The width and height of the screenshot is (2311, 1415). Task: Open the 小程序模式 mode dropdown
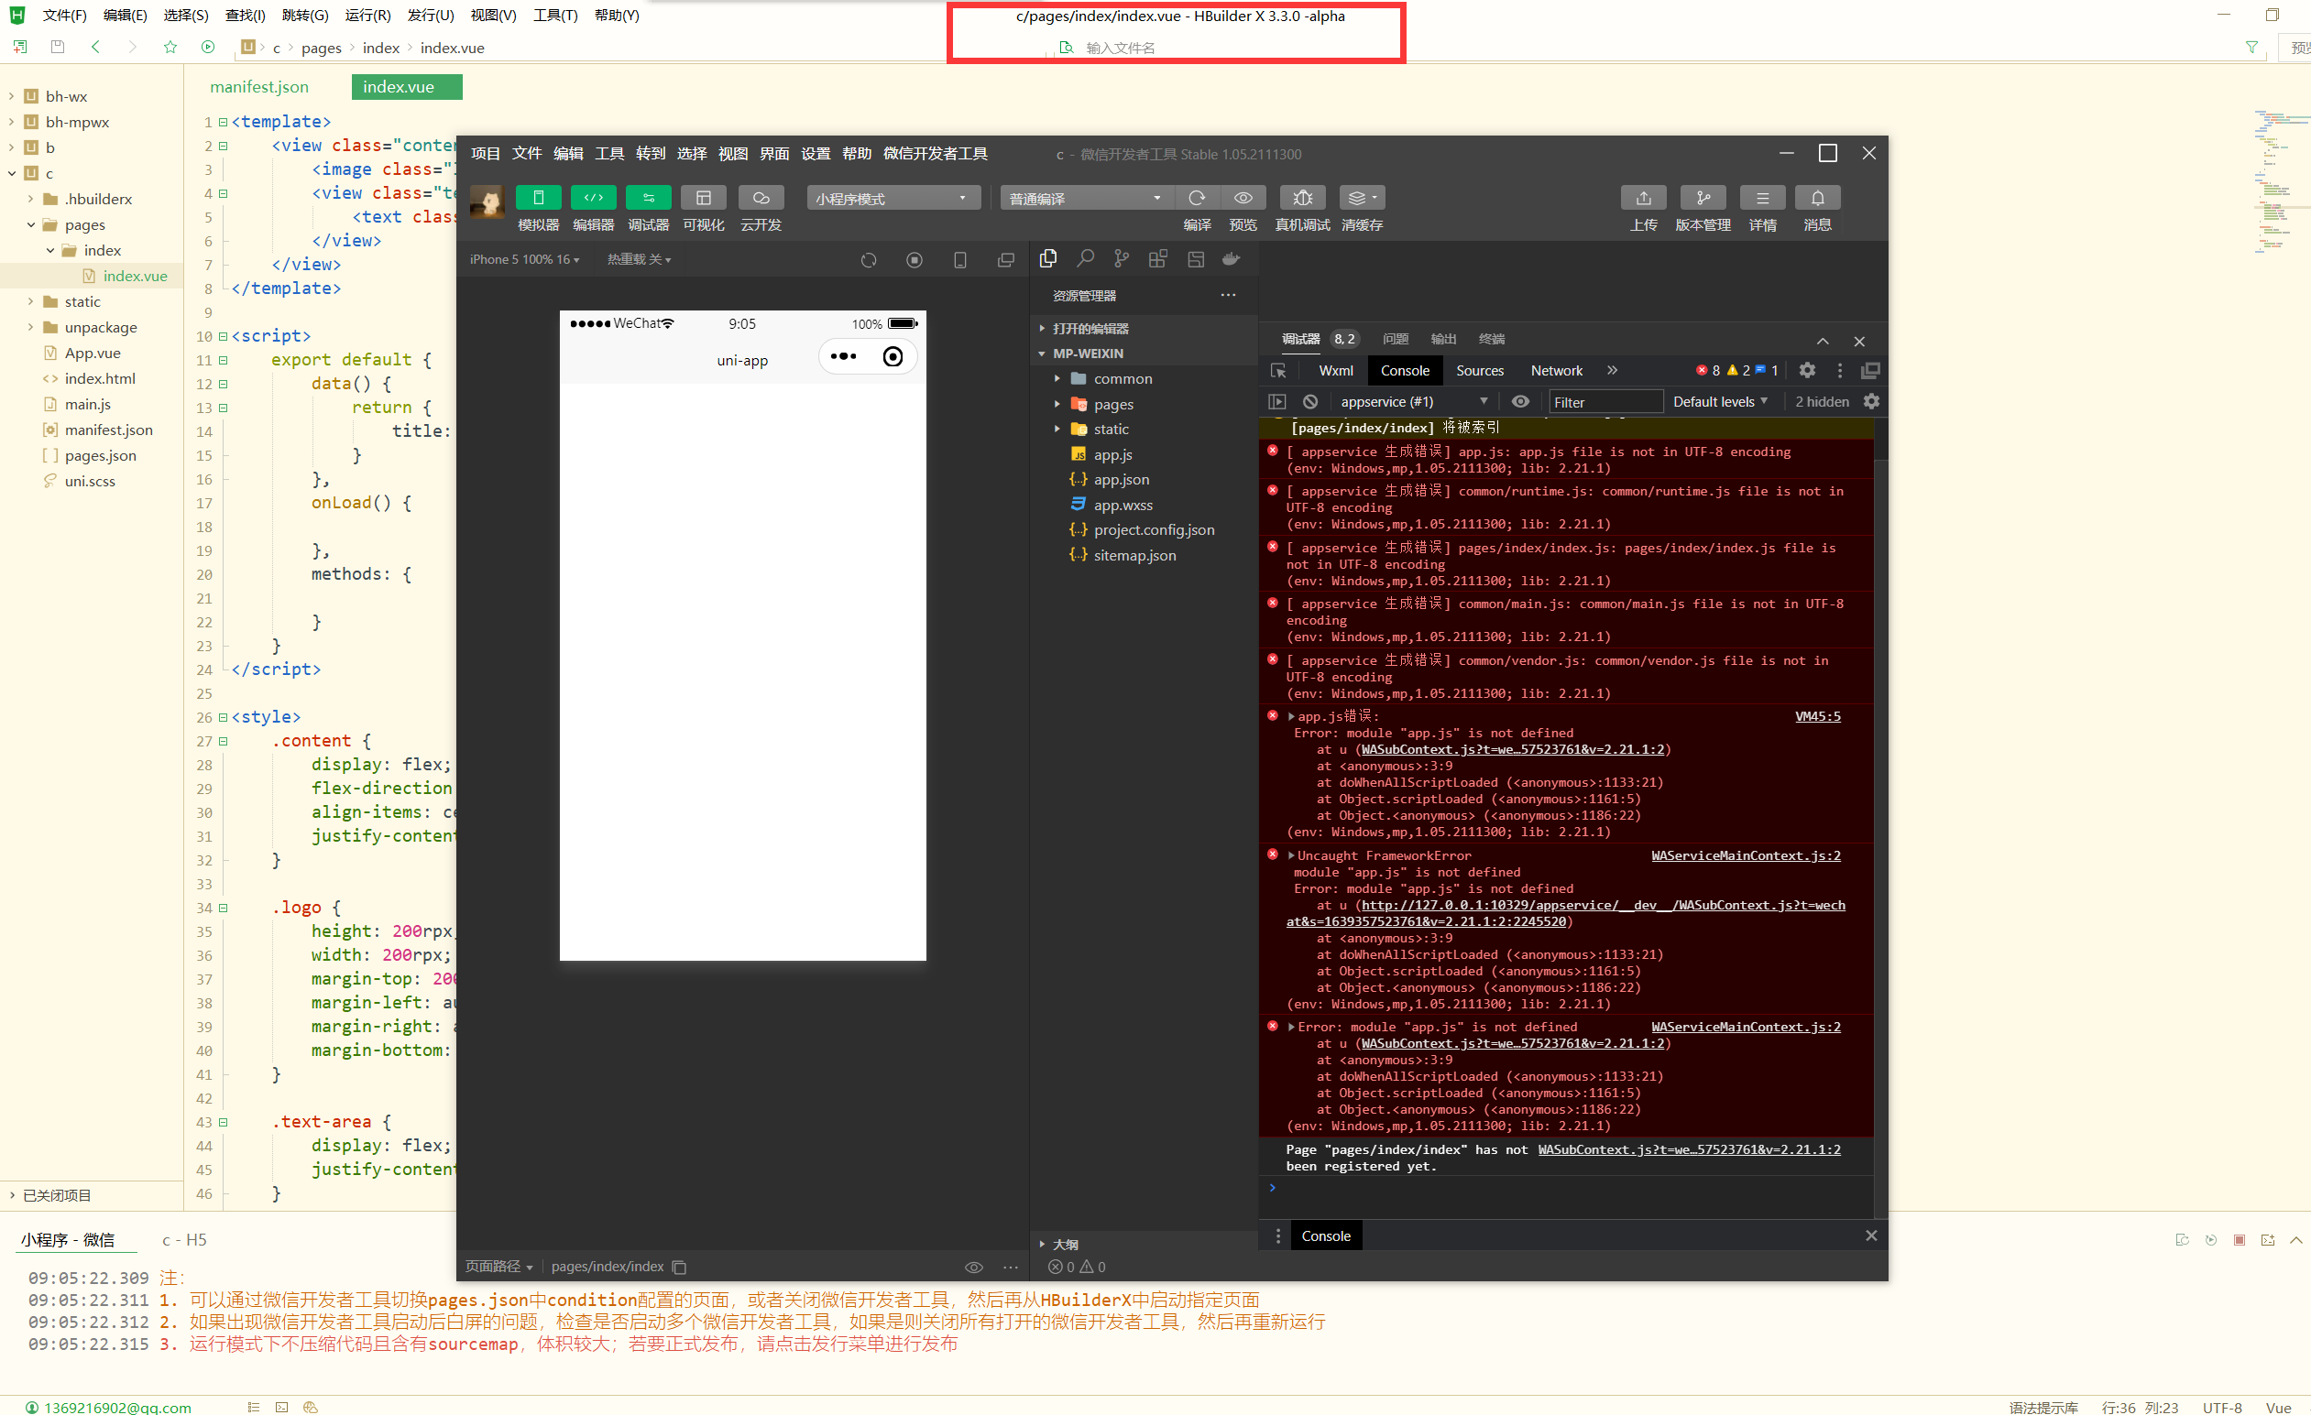pyautogui.click(x=891, y=199)
